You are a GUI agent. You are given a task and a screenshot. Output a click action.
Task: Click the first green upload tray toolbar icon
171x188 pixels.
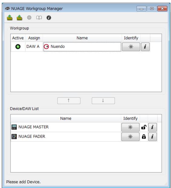click(10, 18)
